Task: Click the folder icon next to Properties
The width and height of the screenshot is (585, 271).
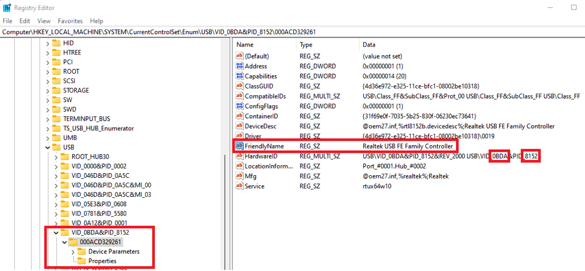Action: pyautogui.click(x=82, y=261)
